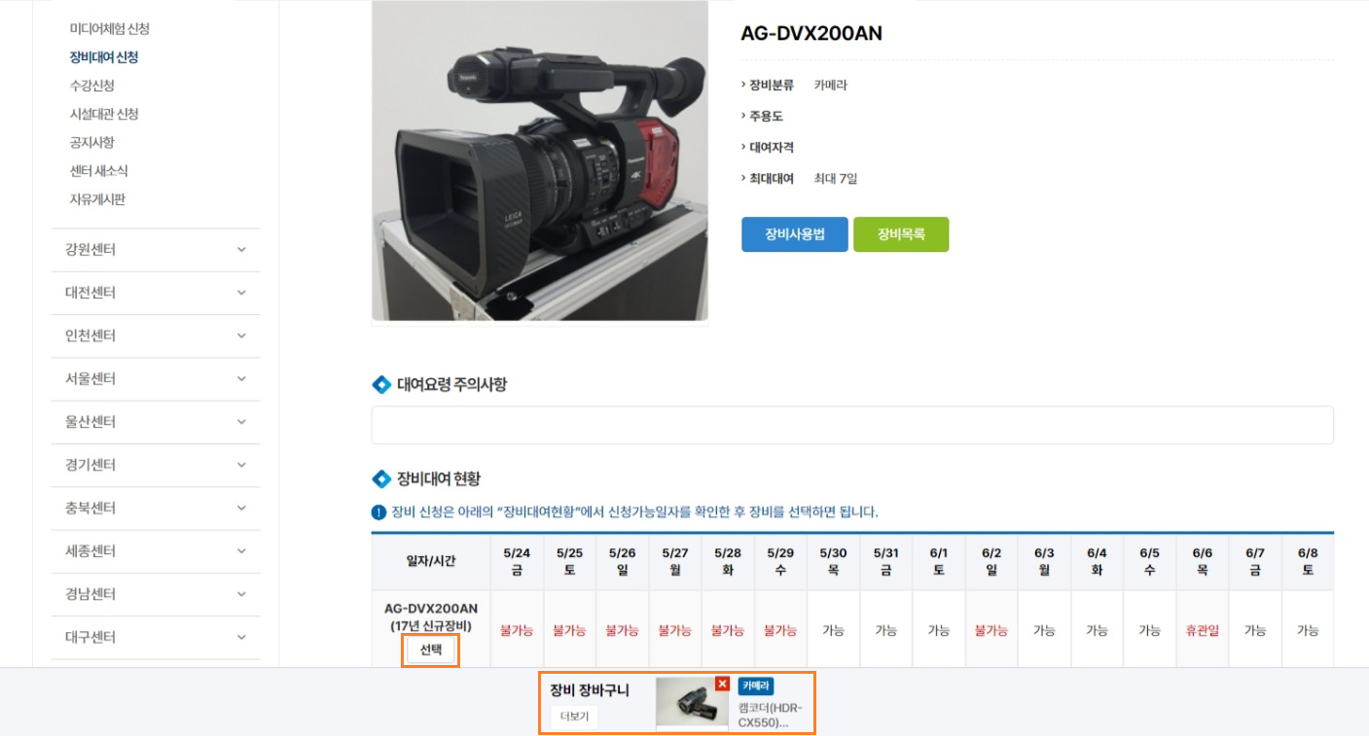Click 가능 cell under 6/3
The height and width of the screenshot is (736, 1369).
(1044, 630)
